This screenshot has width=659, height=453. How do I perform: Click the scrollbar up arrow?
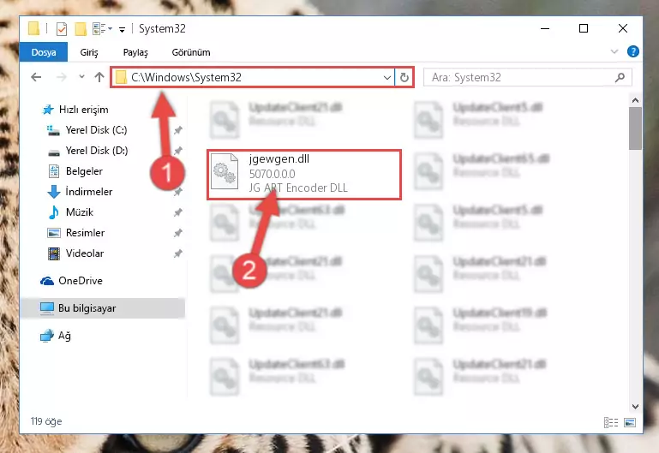pyautogui.click(x=635, y=100)
